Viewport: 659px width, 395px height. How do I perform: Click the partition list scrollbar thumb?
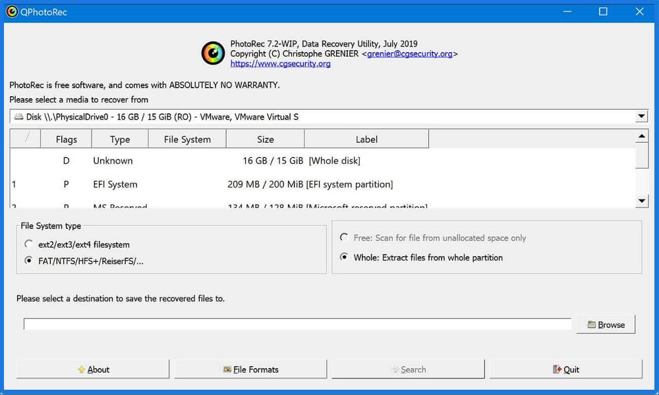642,156
